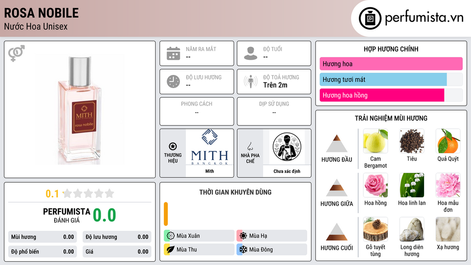Screen dimensions: 471x265
Task: Click the Mùa Đông season label
Action: (261, 249)
